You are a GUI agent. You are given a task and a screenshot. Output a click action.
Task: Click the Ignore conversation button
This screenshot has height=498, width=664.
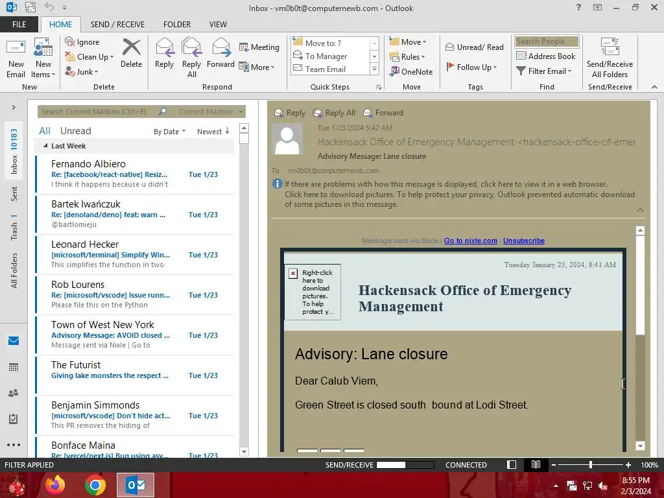(82, 42)
